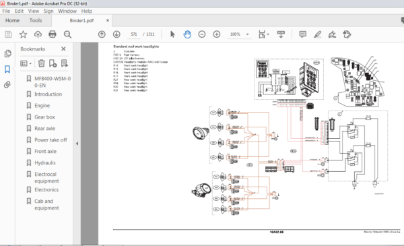The width and height of the screenshot is (404, 246).
Task: Switch to the Tools tab
Action: [x=36, y=20]
